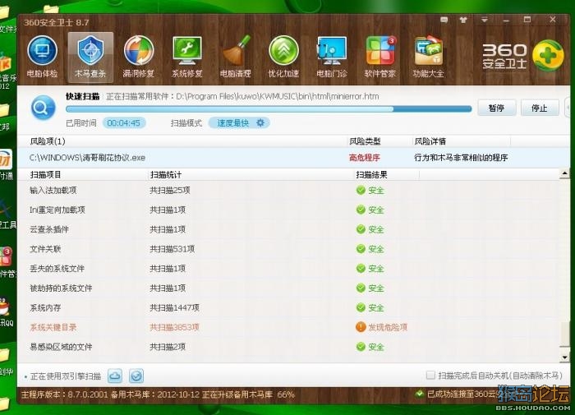Open the feedback message icon in title bar

coord(444,20)
